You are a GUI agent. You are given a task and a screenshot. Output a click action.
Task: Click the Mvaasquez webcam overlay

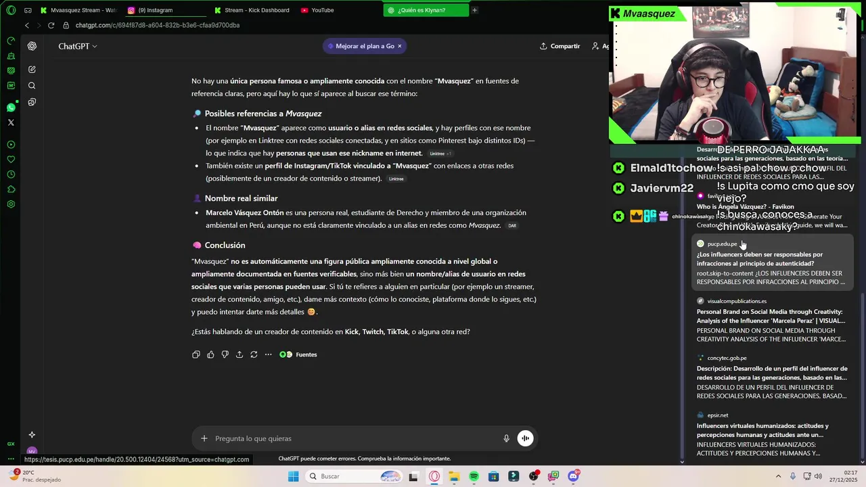735,74
